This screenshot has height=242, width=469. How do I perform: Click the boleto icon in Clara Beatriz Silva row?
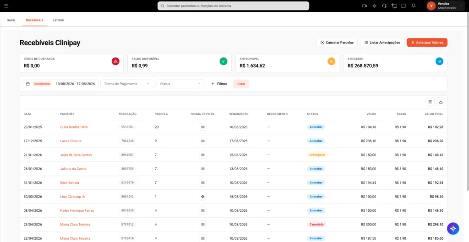pos(203,127)
